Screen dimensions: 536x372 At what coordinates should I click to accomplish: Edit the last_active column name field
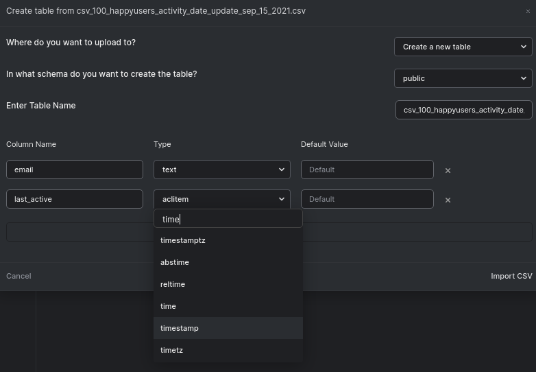(x=75, y=199)
